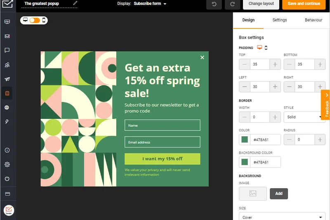Click the Save and continue button
Screen dimensions: 330x220
[304, 4]
